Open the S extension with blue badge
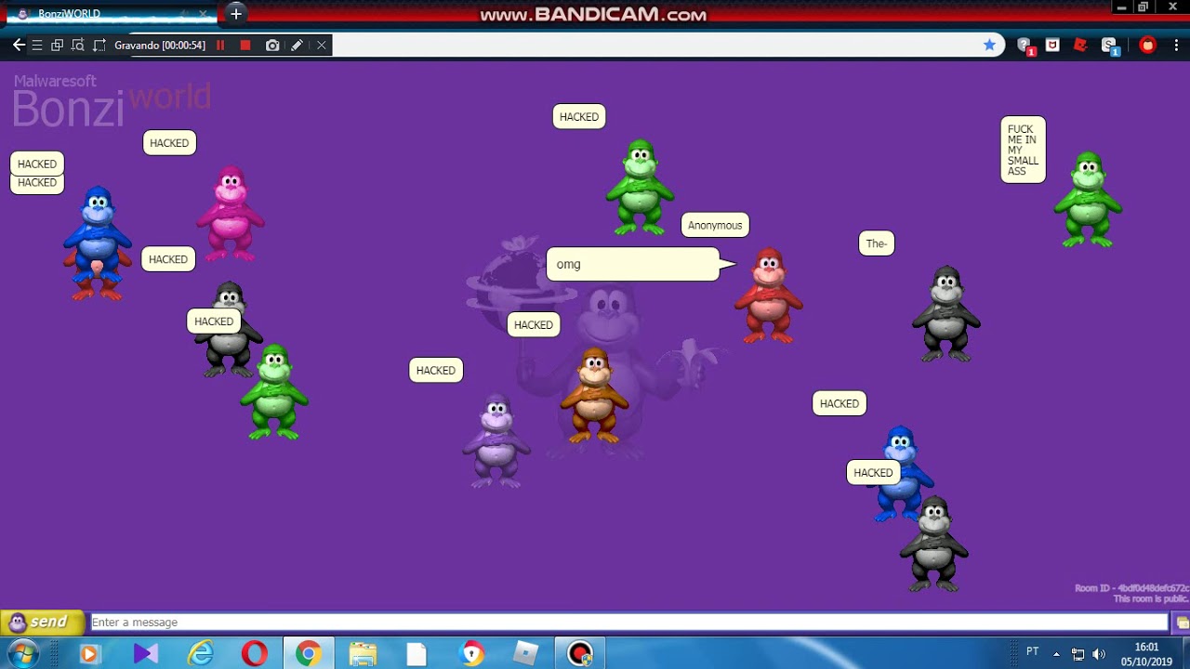The height and width of the screenshot is (669, 1190). point(1109,46)
